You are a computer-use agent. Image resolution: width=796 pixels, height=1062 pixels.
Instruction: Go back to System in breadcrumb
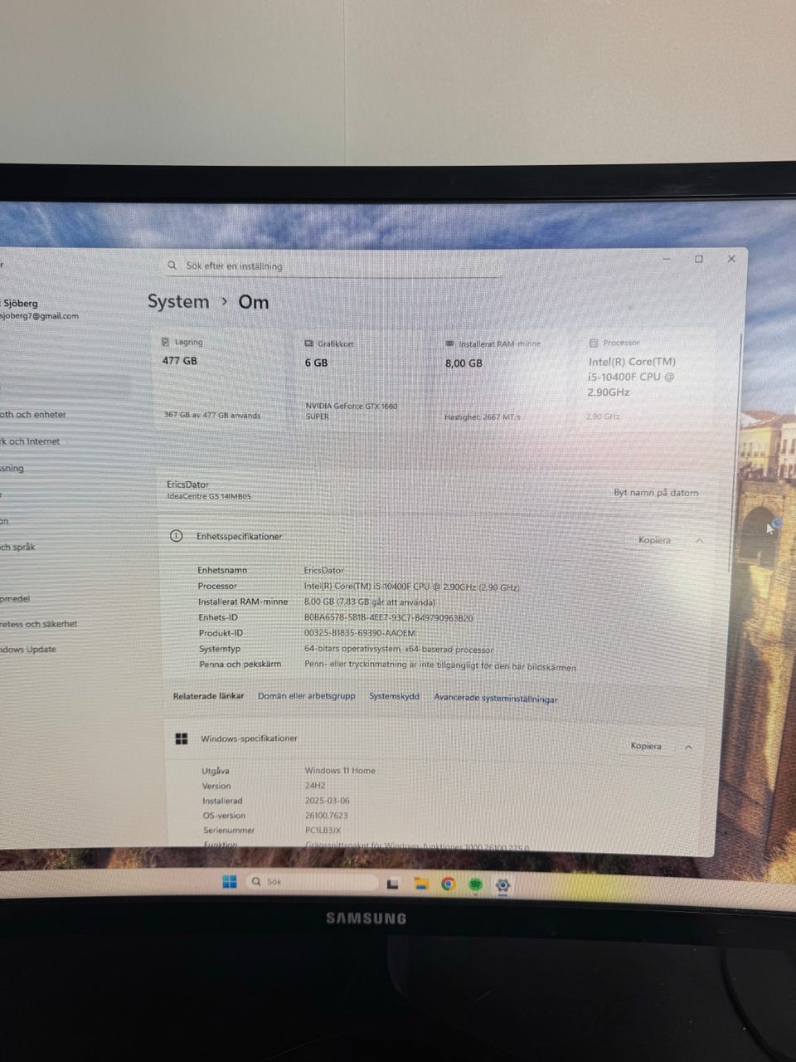pyautogui.click(x=178, y=302)
